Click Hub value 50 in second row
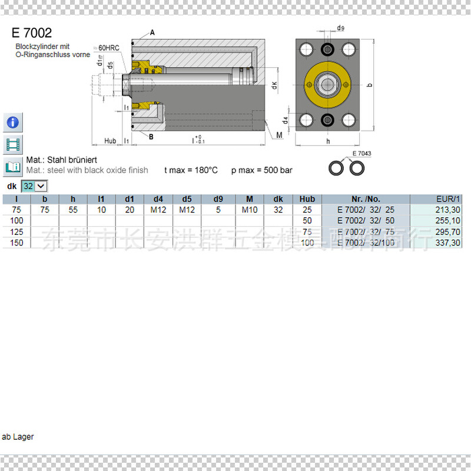This screenshot has height=471, width=471. click(x=307, y=220)
